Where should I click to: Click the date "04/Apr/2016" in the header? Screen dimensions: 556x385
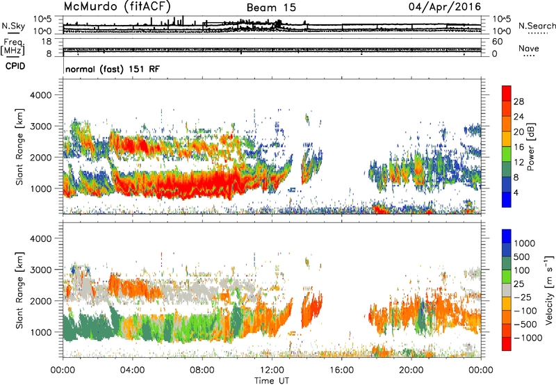[445, 7]
